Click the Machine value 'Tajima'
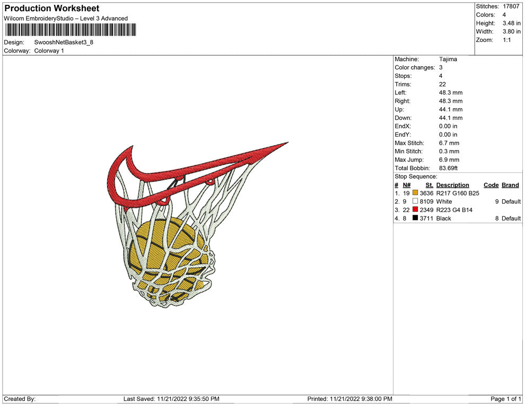Viewport: 525px width, 404px height. click(448, 59)
